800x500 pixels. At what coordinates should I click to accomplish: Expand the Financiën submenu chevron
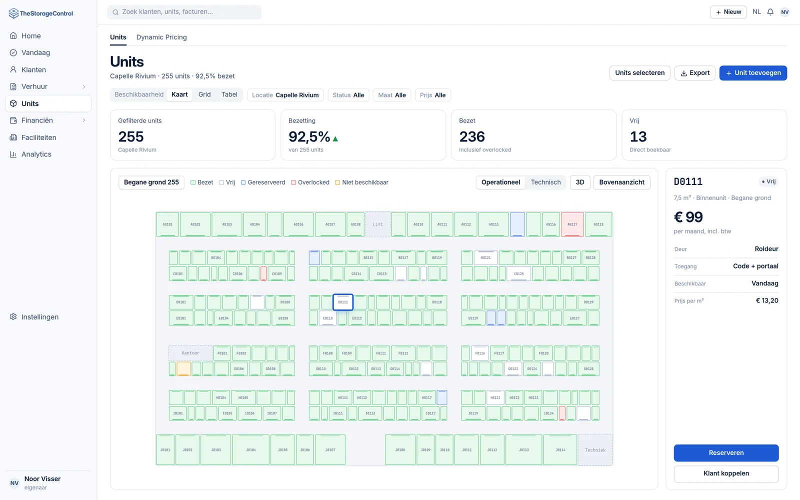click(x=84, y=120)
